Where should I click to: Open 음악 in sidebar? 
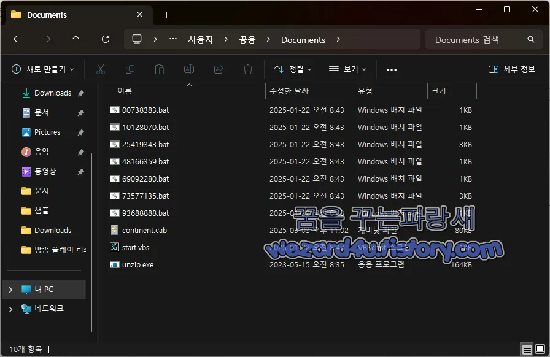(x=36, y=152)
